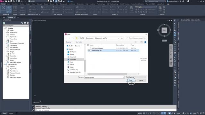Open the file type filter dropdown

click(x=136, y=77)
